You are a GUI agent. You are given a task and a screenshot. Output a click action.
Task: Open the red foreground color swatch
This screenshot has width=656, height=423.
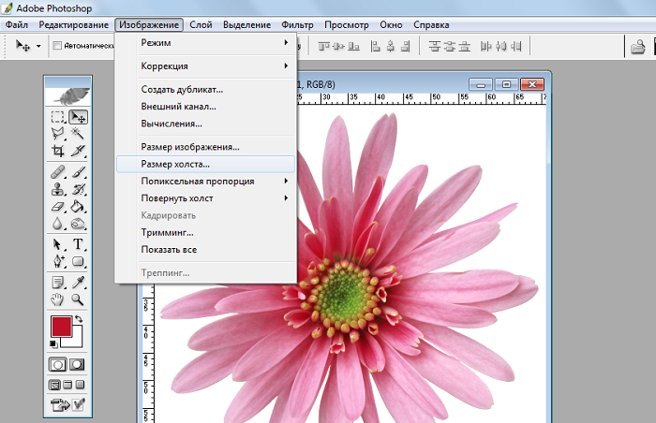(61, 327)
